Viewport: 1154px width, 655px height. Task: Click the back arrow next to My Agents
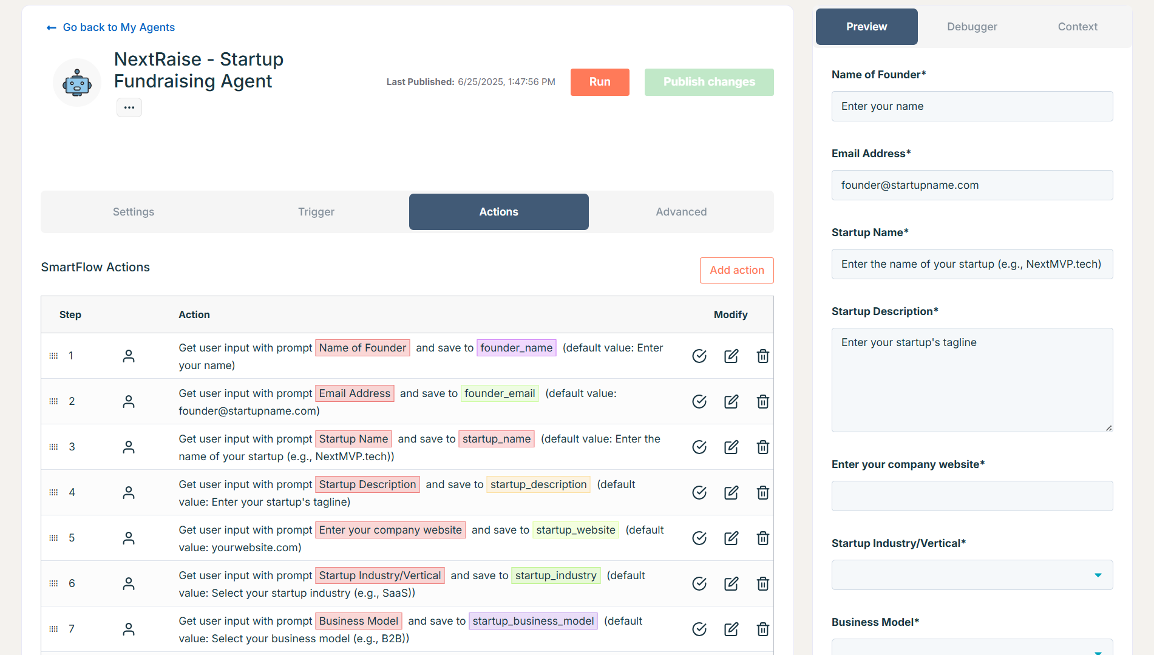pyautogui.click(x=52, y=28)
